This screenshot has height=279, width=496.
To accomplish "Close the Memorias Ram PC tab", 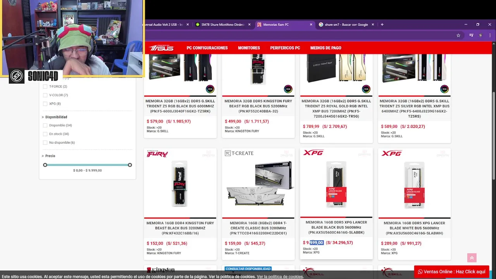I will 311,24.
